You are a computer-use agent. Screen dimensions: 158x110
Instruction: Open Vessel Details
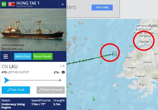(42, 56)
